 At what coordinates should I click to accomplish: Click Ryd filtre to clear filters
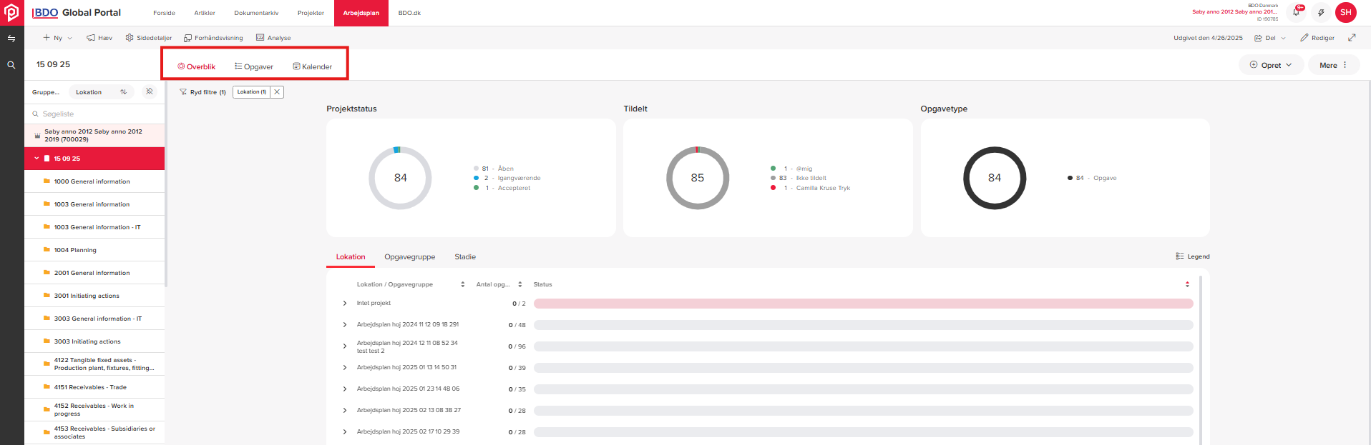click(x=203, y=92)
